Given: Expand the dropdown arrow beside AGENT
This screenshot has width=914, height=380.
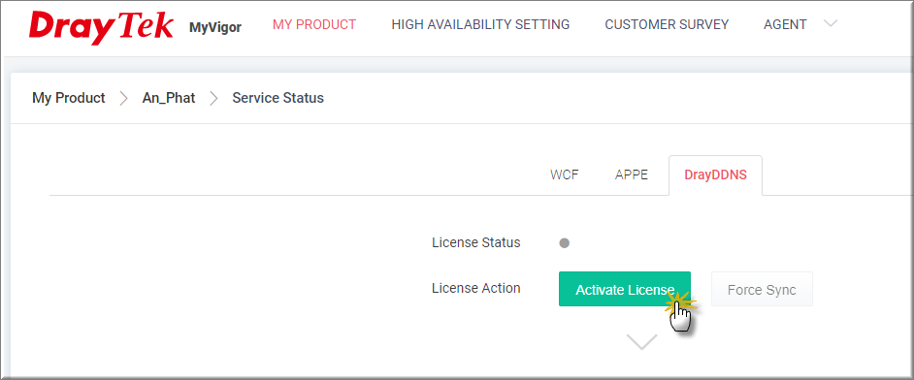Looking at the screenshot, I should (831, 23).
